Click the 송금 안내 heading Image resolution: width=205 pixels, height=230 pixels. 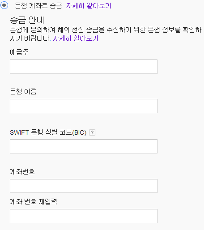pyautogui.click(x=27, y=20)
